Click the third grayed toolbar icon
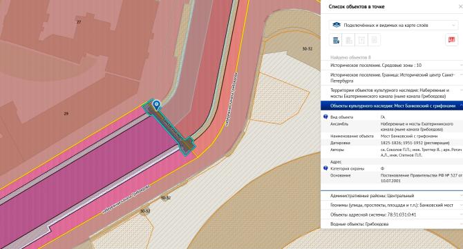Viewport: 463px width, 249px height. pyautogui.click(x=361, y=40)
